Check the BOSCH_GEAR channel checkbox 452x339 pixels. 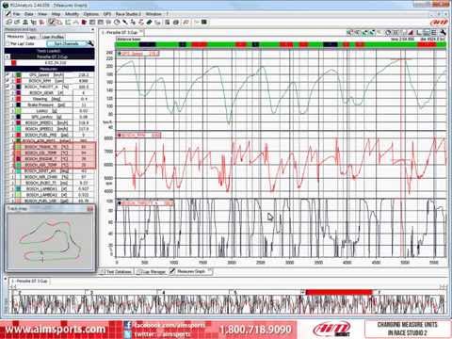click(8, 93)
